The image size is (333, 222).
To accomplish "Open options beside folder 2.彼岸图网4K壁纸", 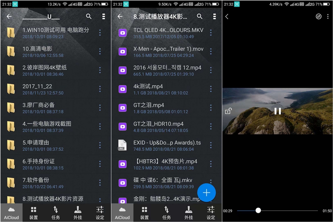I will 99,70.
